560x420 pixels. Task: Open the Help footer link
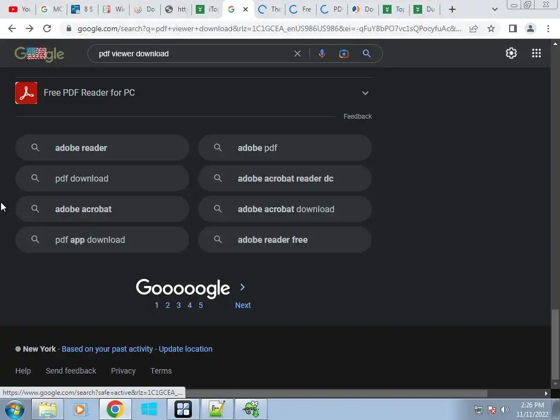pos(23,371)
